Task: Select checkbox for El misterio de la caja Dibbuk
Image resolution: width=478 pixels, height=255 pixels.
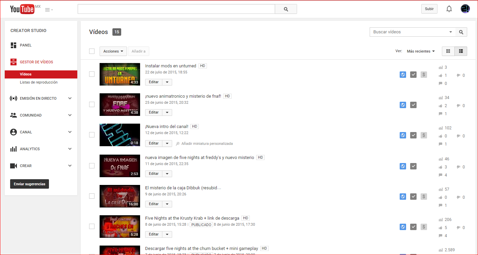Action: (x=92, y=196)
